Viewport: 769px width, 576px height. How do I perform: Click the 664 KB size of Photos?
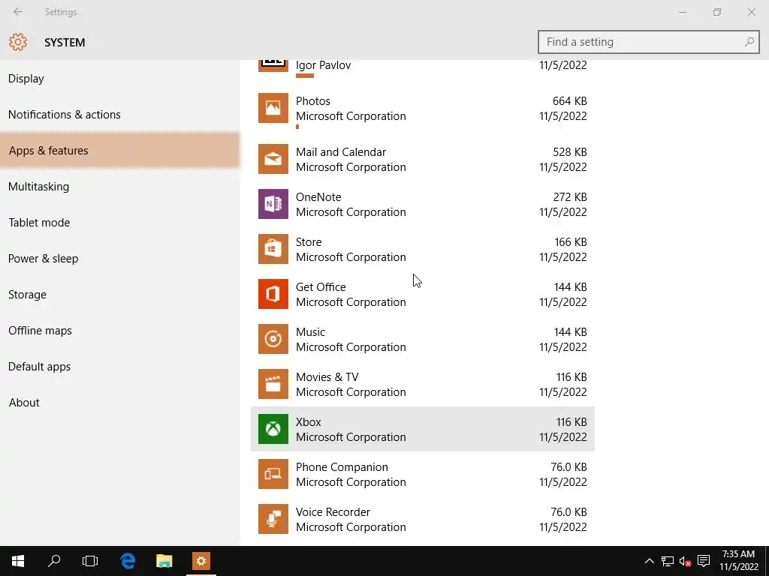click(x=570, y=101)
